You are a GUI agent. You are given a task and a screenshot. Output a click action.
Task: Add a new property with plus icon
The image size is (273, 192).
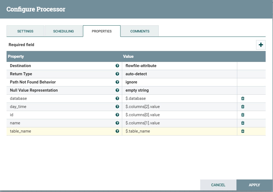261,45
